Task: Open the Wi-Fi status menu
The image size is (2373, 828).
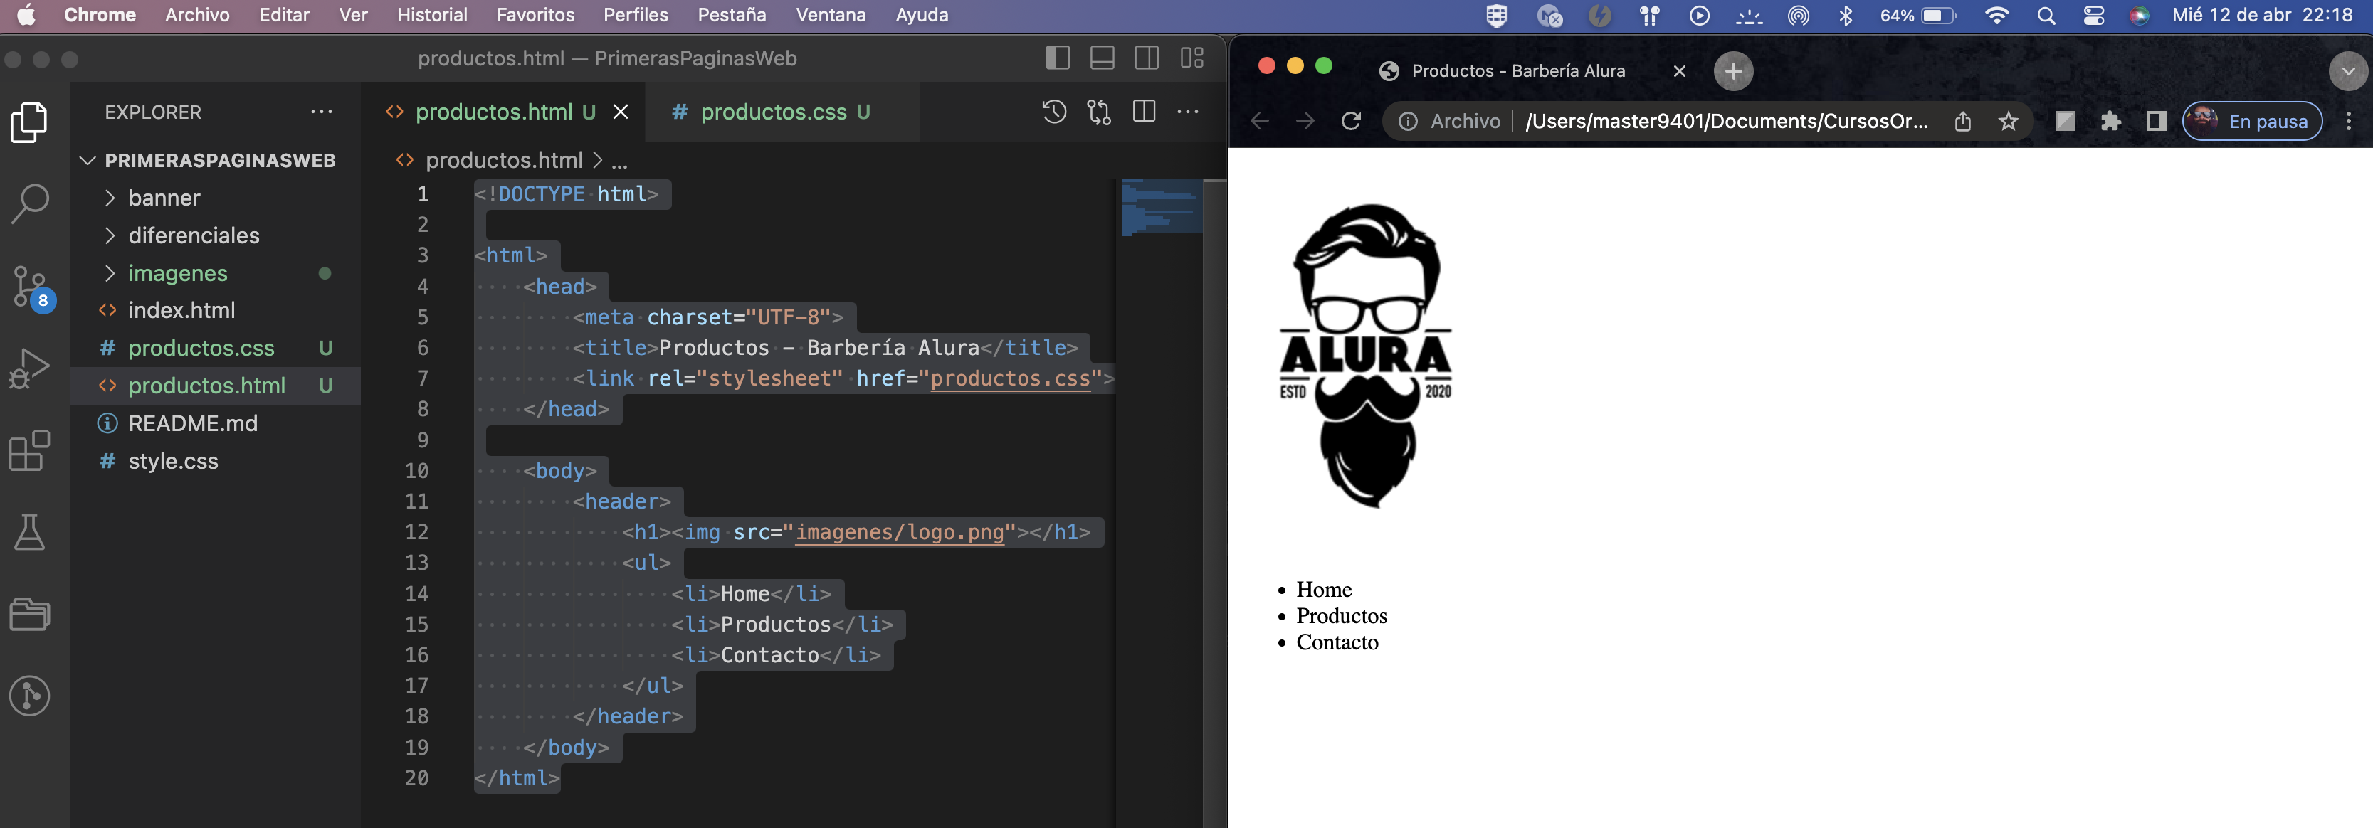Action: pyautogui.click(x=1996, y=15)
